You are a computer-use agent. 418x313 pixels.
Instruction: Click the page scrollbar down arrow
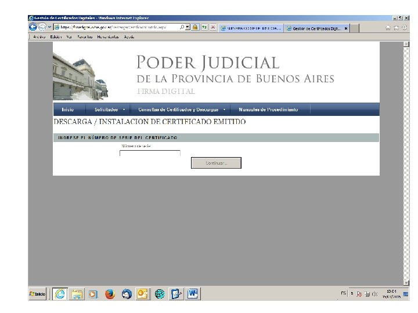(406, 283)
